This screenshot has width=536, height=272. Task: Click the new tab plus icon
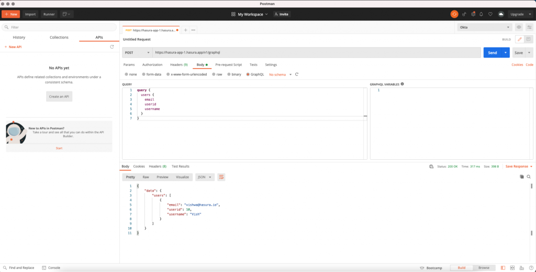(x=186, y=30)
